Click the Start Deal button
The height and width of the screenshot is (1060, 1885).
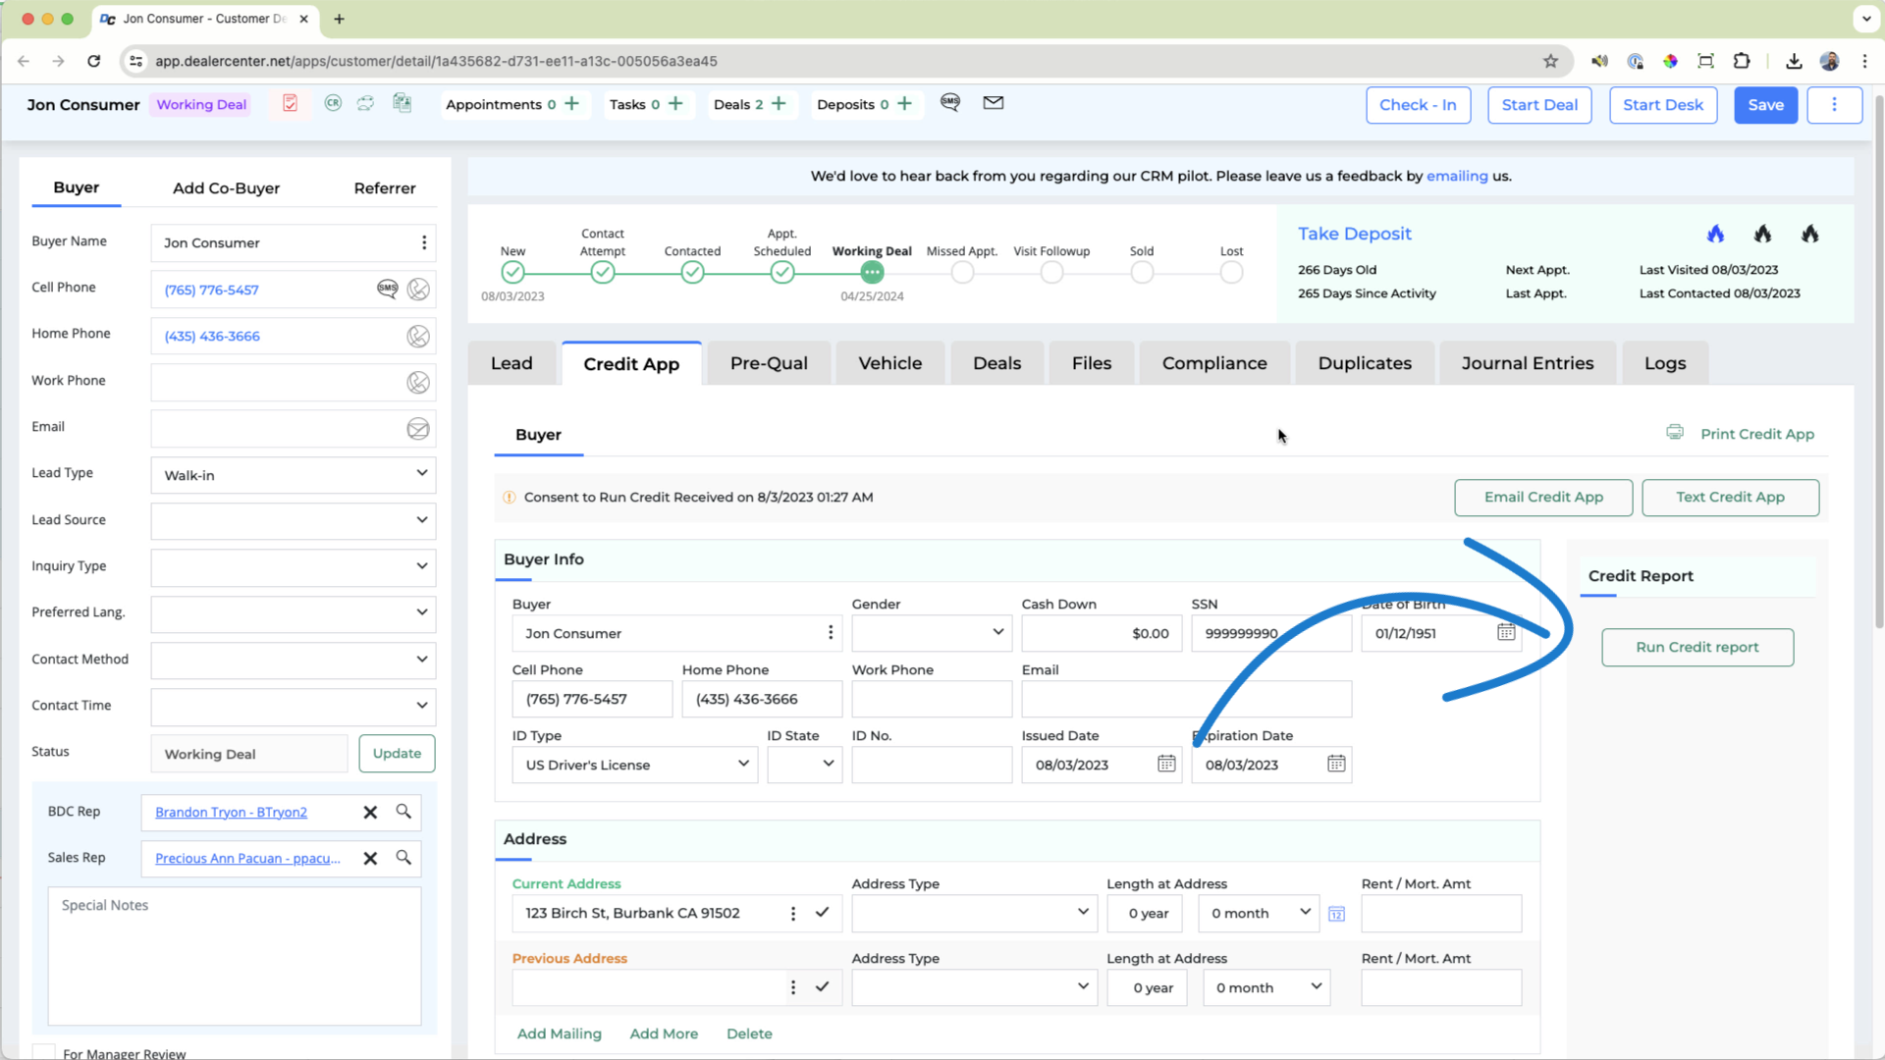pos(1539,105)
